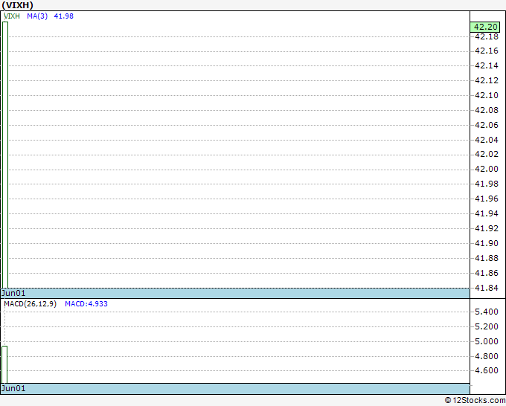The height and width of the screenshot is (406, 506).
Task: Click the 5.400 MACD axis label
Action: click(487, 312)
